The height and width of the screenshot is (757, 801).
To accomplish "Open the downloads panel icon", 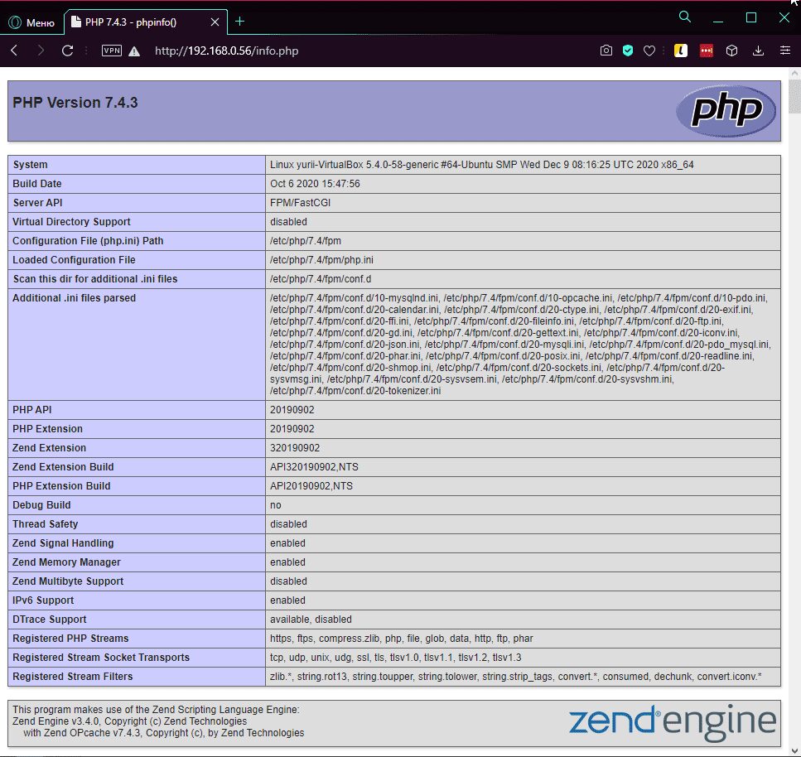I will click(758, 51).
